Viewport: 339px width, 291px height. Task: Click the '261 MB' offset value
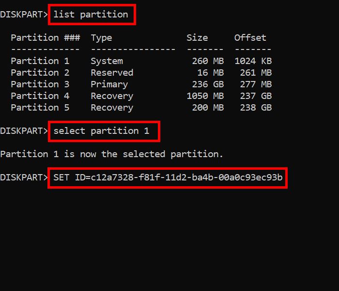point(256,73)
